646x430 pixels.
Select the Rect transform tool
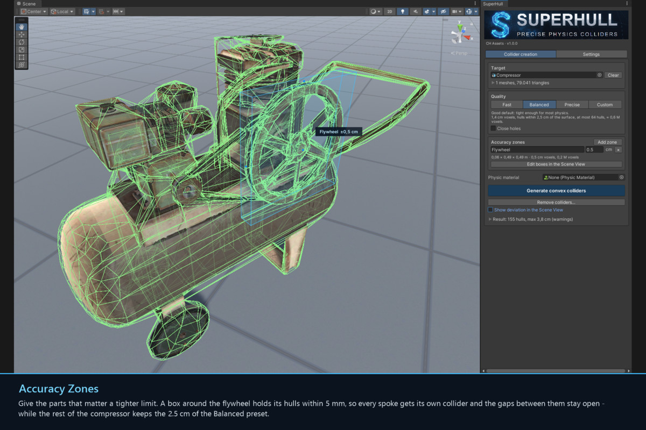tap(22, 57)
